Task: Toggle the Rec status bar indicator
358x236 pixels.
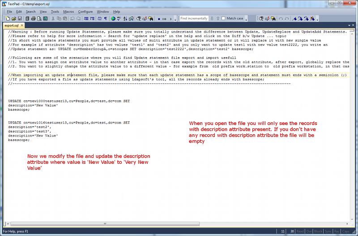Action: 337,231
